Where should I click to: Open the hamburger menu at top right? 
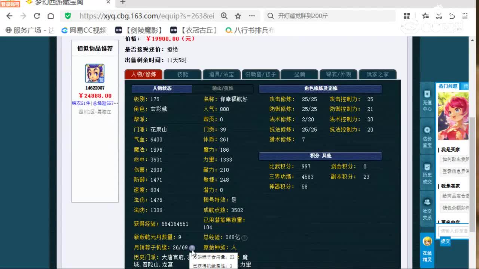pyautogui.click(x=464, y=16)
